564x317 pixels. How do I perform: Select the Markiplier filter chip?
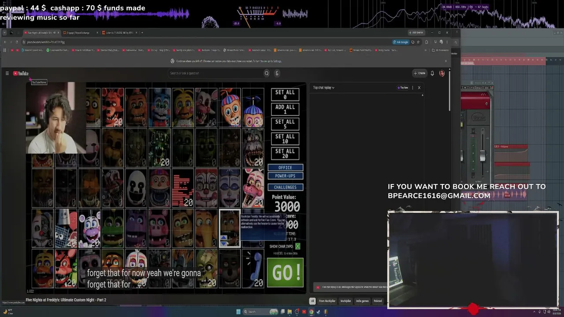[x=345, y=301]
